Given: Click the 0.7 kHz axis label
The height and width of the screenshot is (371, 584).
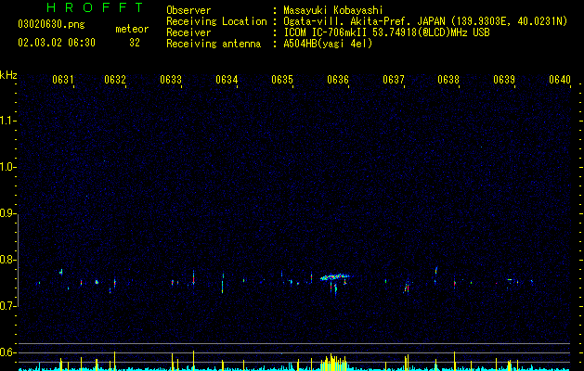Looking at the screenshot, I should click(x=7, y=306).
